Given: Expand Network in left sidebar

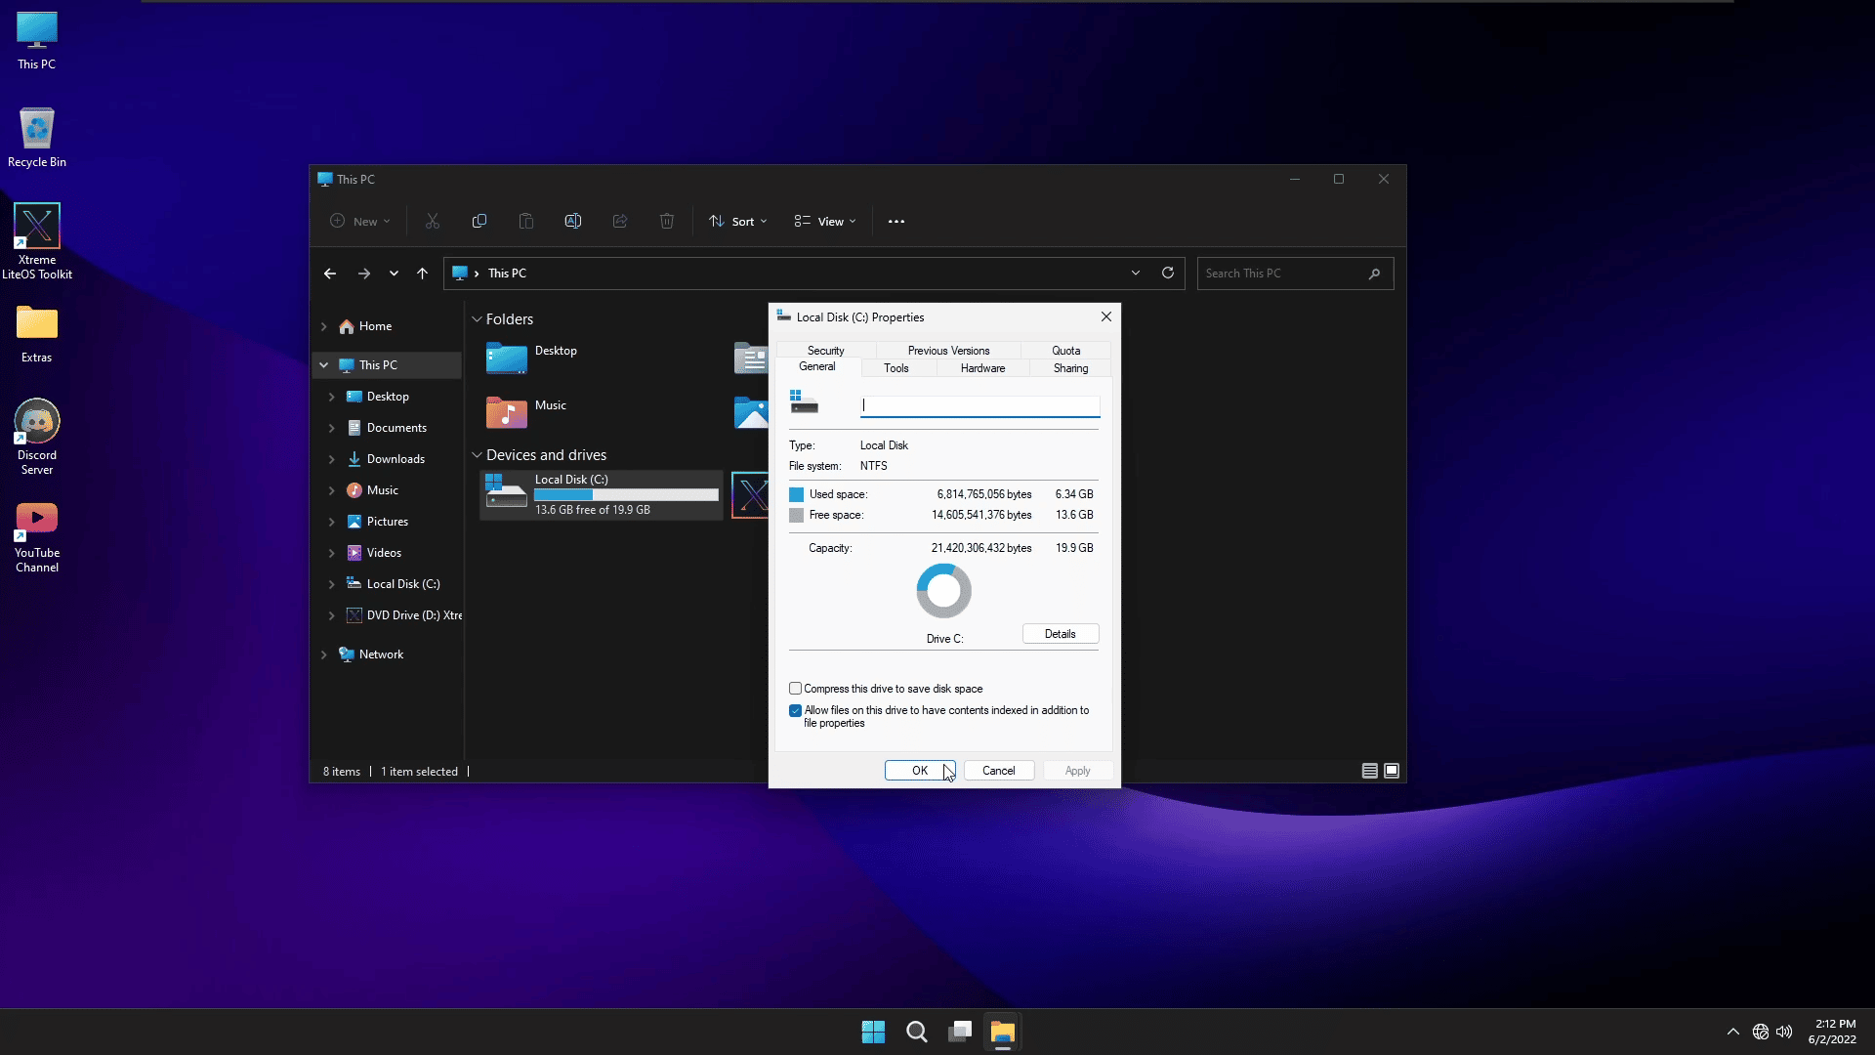Looking at the screenshot, I should (324, 654).
